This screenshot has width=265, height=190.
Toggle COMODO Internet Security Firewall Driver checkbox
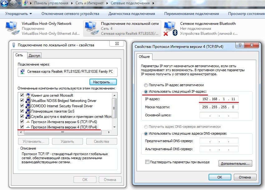[22, 106]
